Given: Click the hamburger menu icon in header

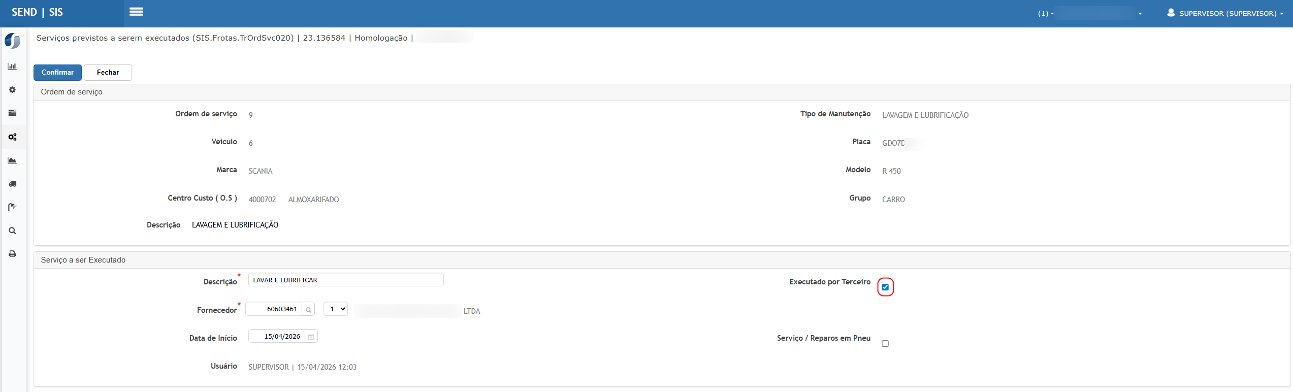Looking at the screenshot, I should click(136, 12).
